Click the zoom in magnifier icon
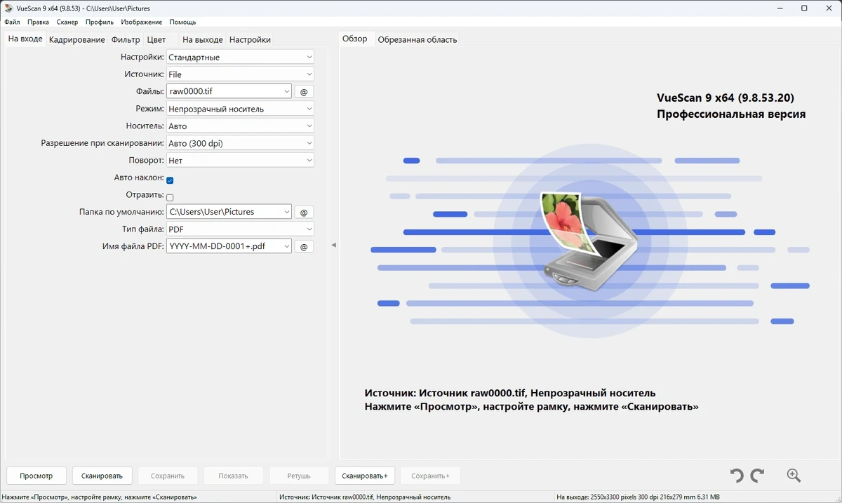Screen dimensions: 842x503 pos(794,476)
